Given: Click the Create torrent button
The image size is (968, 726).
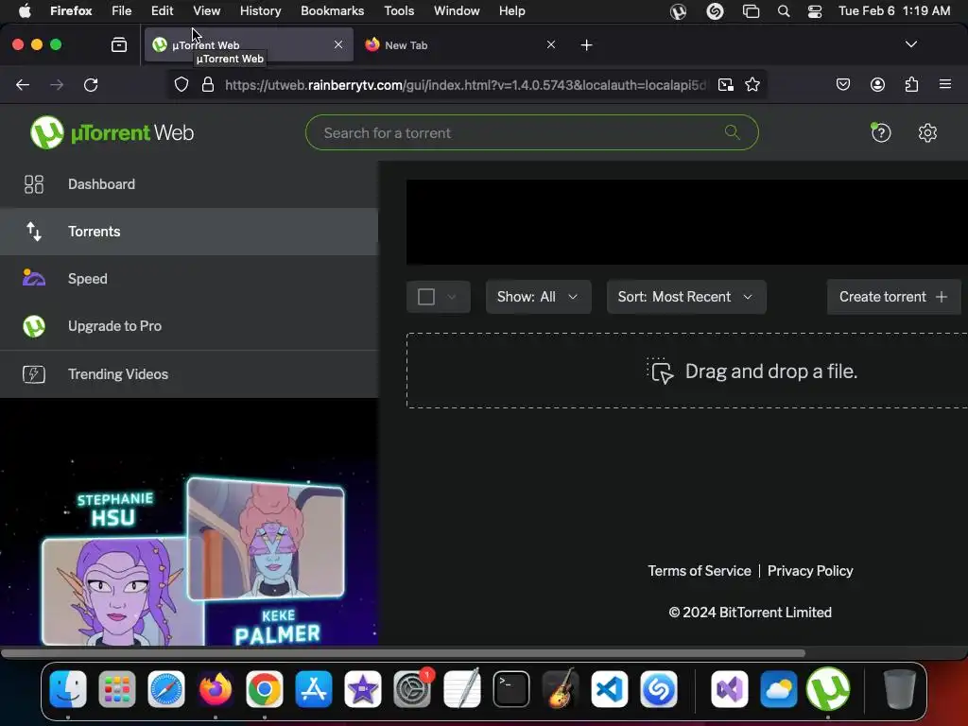Looking at the screenshot, I should pyautogui.click(x=893, y=297).
